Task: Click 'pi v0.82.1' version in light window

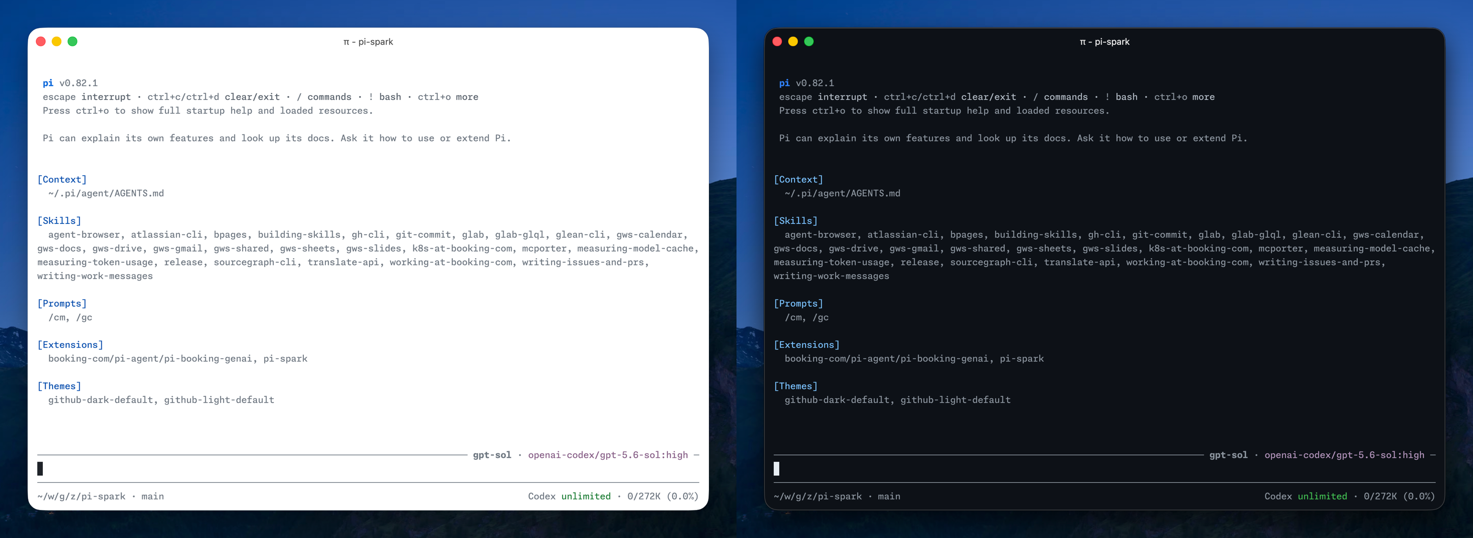Action: coord(70,83)
